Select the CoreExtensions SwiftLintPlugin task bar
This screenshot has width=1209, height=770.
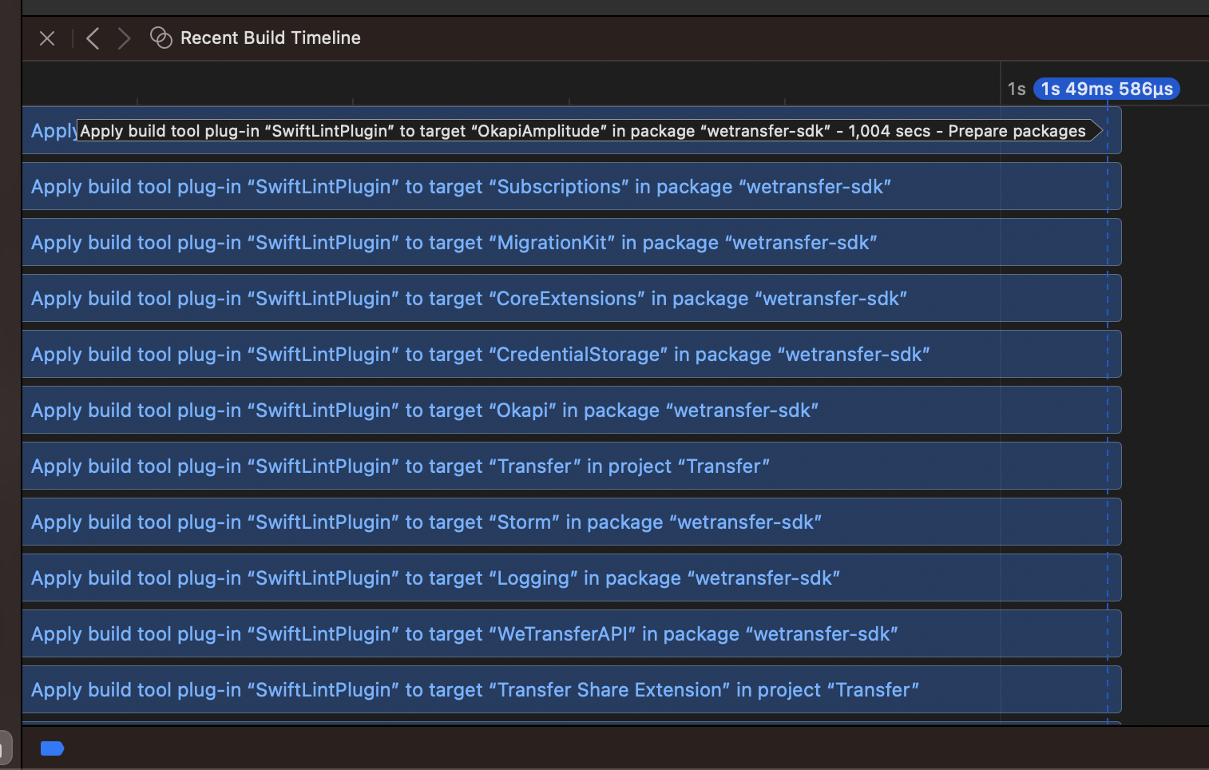pyautogui.click(x=572, y=298)
